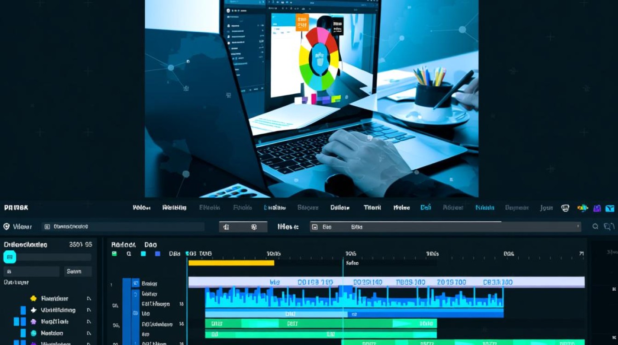Expand the chevron beside the purple icon item

[89, 322]
